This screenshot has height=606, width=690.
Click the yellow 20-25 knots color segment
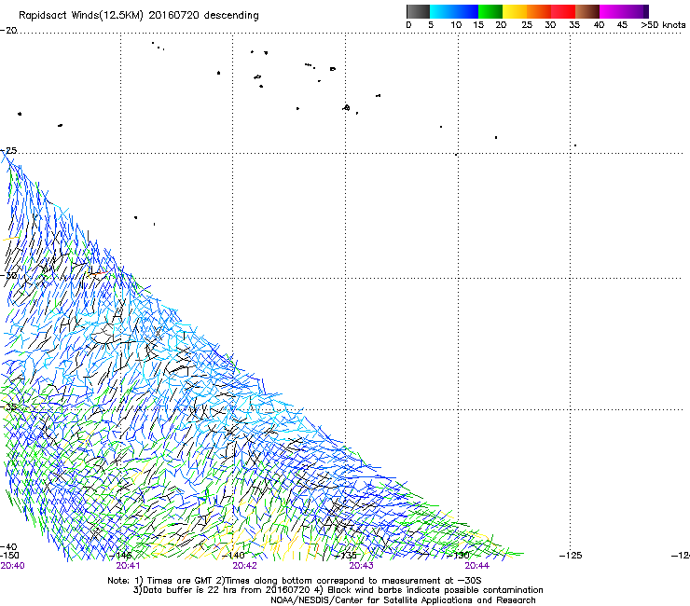coord(515,11)
